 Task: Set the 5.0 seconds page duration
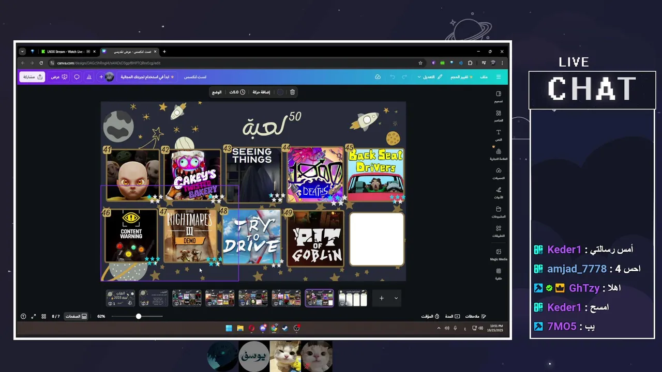(237, 92)
